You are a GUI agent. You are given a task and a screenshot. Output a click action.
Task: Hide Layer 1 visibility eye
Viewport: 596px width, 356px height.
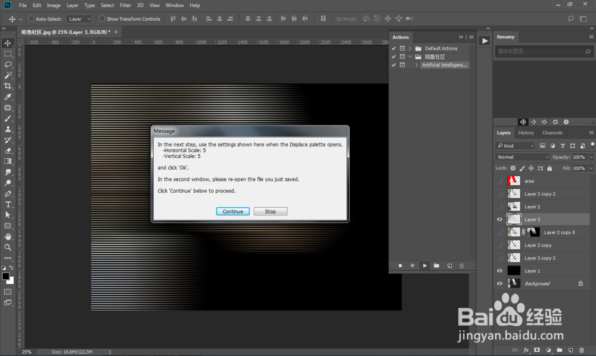coord(499,271)
